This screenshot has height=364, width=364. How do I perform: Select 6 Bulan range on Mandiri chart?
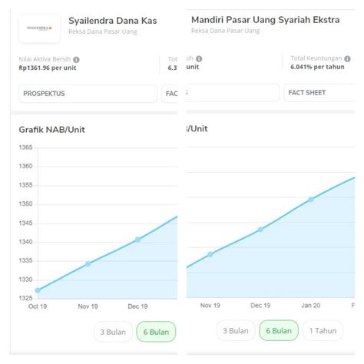279,331
